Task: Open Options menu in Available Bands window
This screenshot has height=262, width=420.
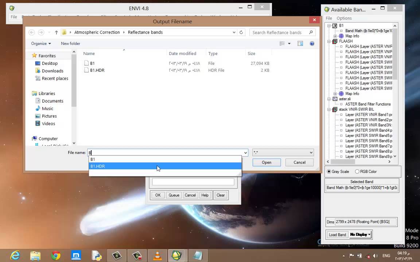Action: click(344, 18)
